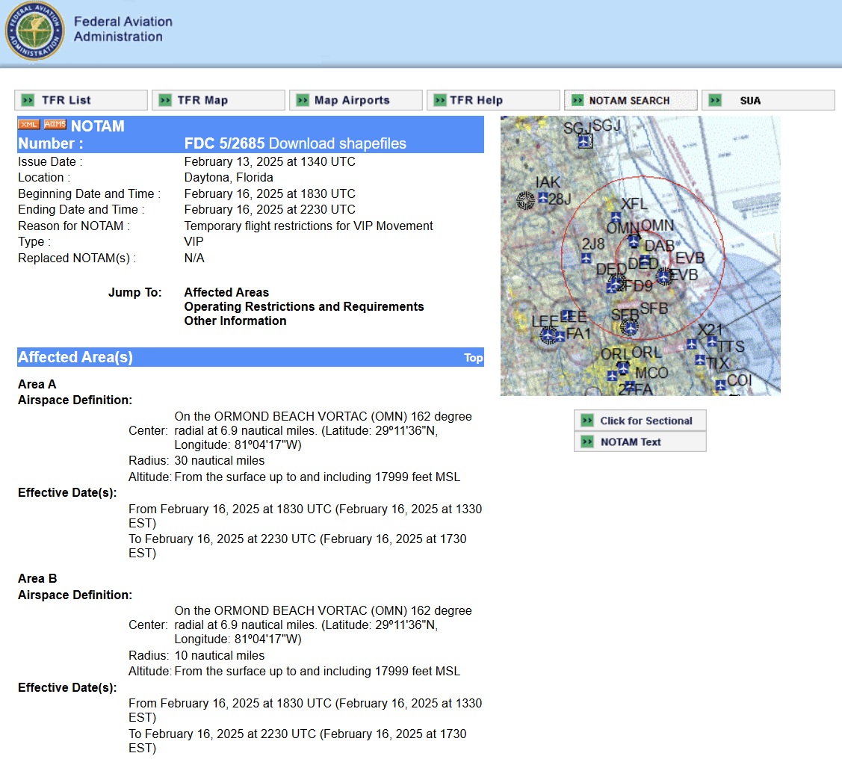Click green arrow icon beside TFR Map
The image size is (842, 759).
click(165, 100)
